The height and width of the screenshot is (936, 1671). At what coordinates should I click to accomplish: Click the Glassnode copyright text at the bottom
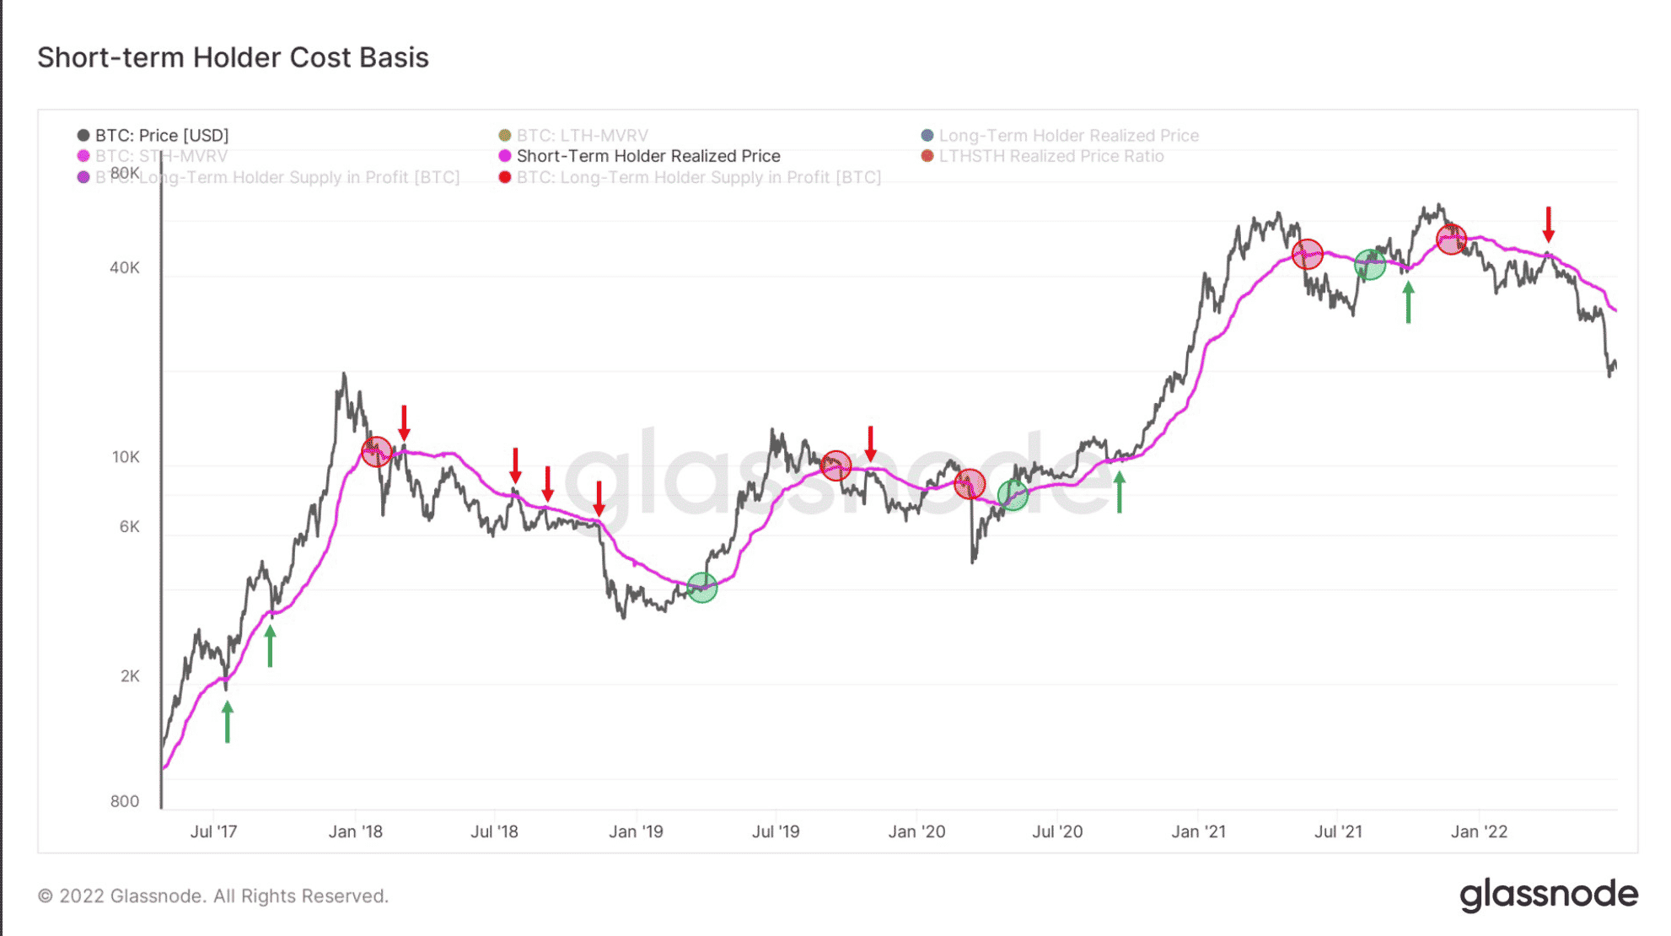click(x=213, y=896)
